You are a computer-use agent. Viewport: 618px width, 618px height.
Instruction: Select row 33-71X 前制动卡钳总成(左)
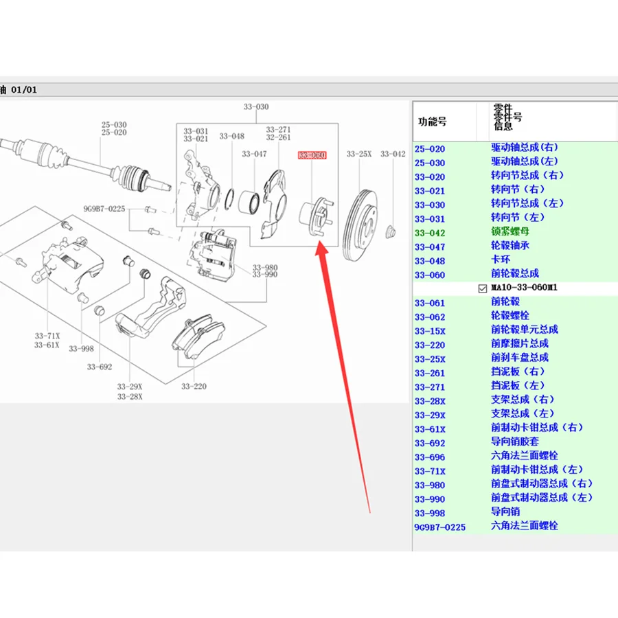click(515, 470)
